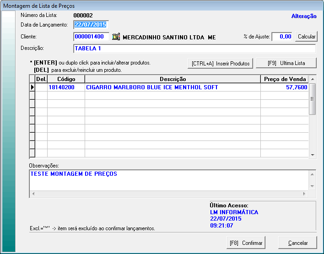Select the row indicator arrow of first row
This screenshot has width=324, height=254.
pyautogui.click(x=32, y=87)
